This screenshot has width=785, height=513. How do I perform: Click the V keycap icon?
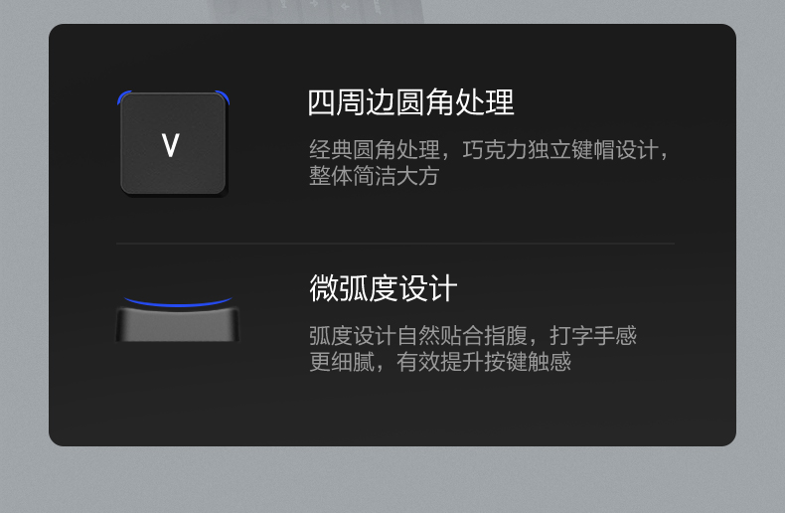[x=173, y=144]
